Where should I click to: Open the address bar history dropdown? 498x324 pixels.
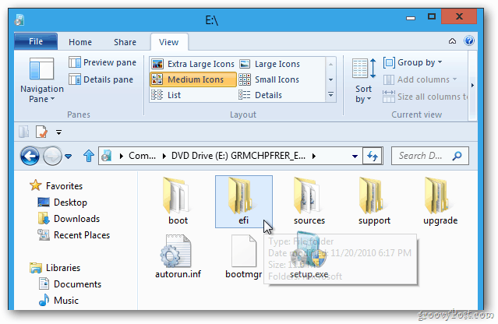(355, 156)
